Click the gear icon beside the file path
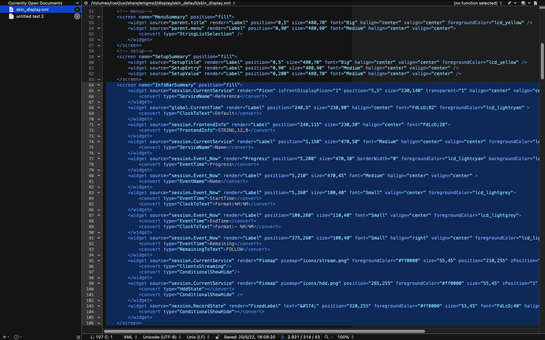This screenshot has height=340, width=545. pyautogui.click(x=86, y=3)
